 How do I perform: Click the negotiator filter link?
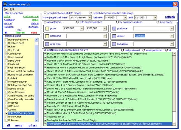tap(9, 20)
